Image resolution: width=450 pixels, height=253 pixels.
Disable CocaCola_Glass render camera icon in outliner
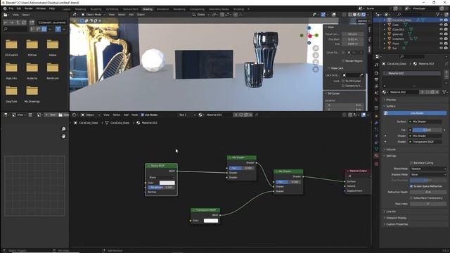(446, 20)
